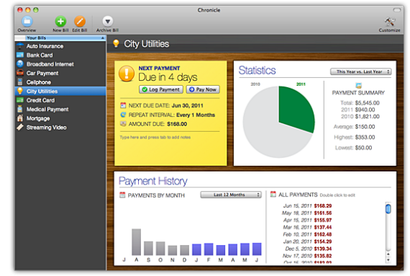Viewport: 410px width, 276px height.
Task: Click the Log Payment button
Action: coord(161,89)
